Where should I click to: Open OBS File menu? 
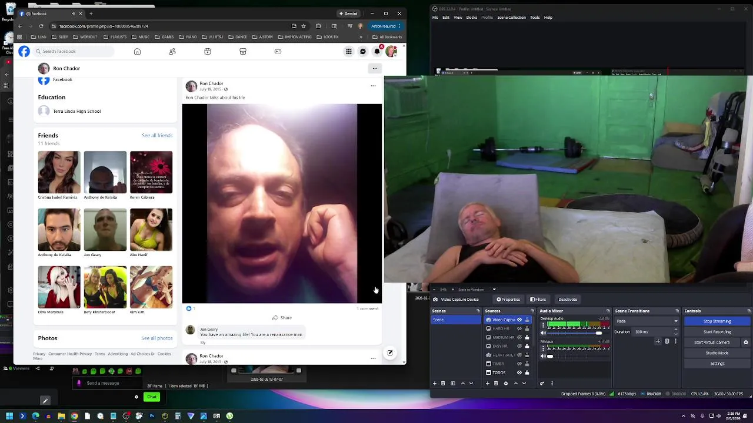[435, 17]
